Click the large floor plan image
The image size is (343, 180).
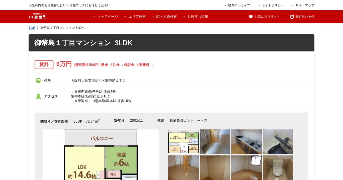pyautogui.click(x=101, y=155)
